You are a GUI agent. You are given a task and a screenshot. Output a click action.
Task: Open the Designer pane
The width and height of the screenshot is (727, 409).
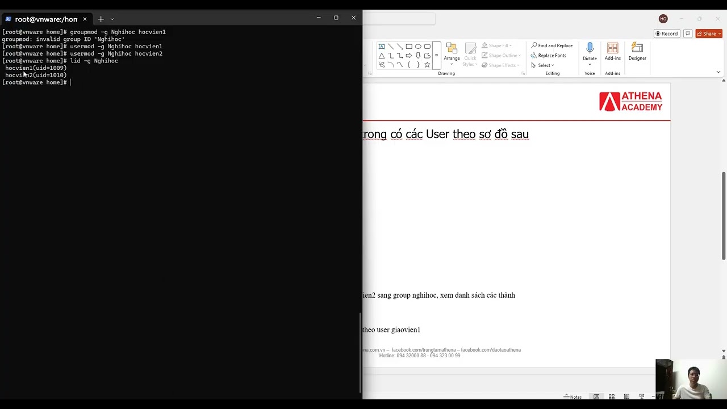(637, 52)
